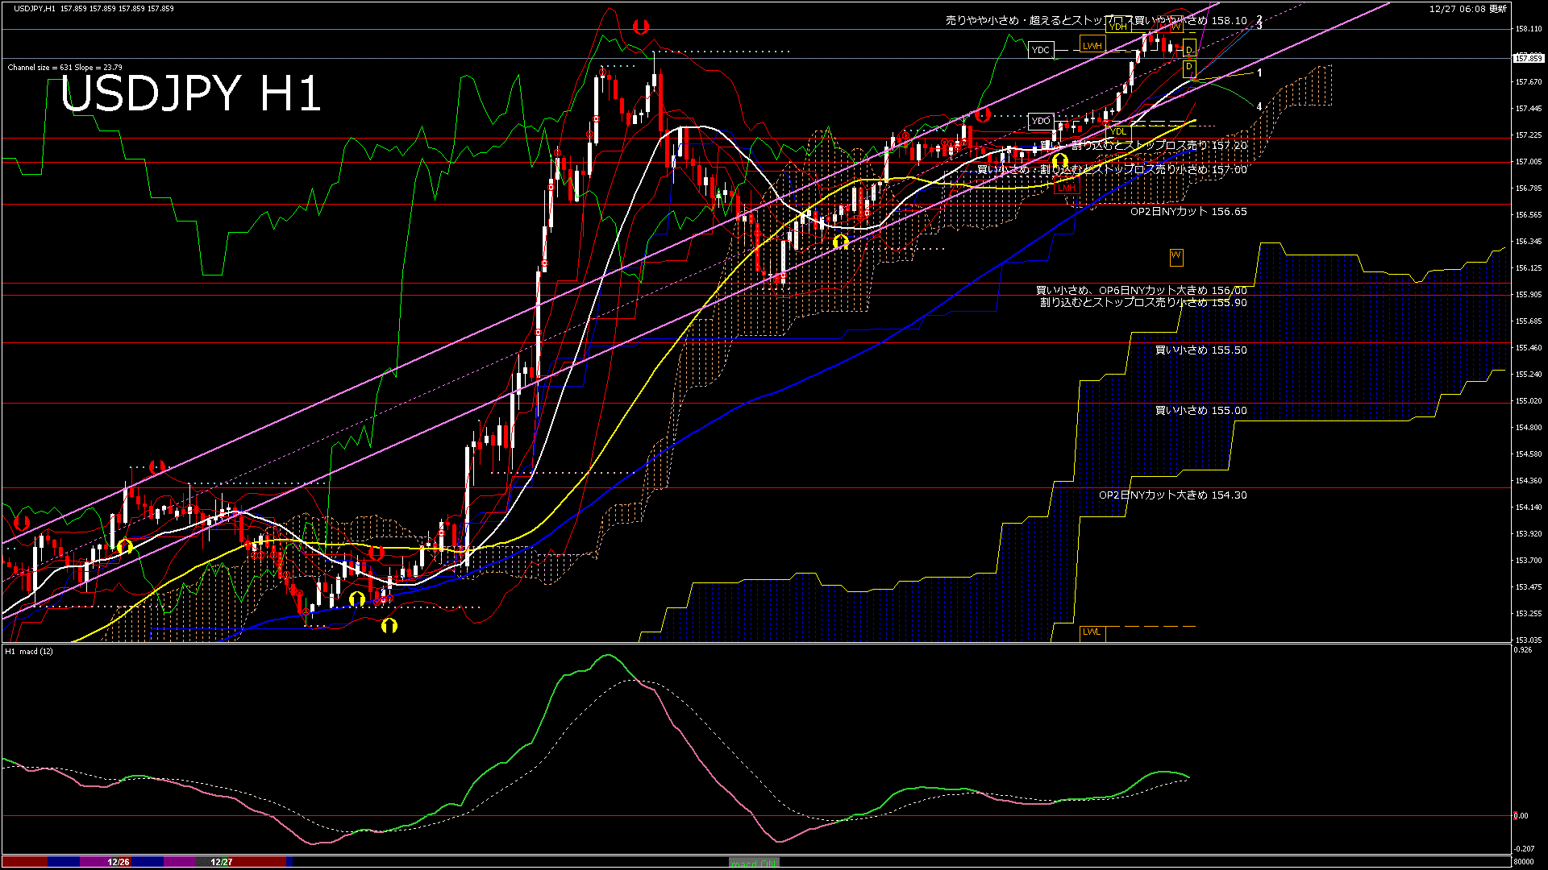The height and width of the screenshot is (870, 1548).
Task: Click projection line label 1
Action: click(x=1260, y=73)
